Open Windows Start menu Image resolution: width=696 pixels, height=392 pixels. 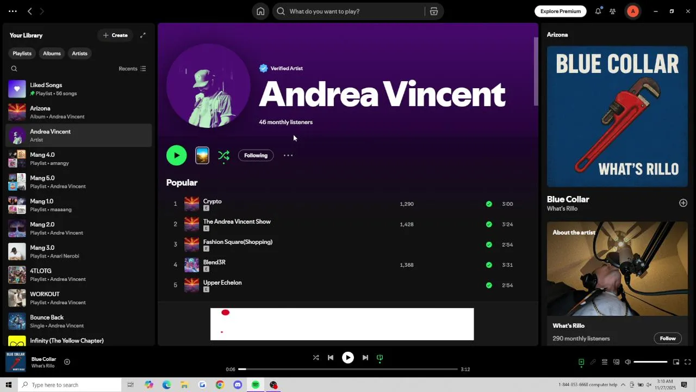[8, 385]
